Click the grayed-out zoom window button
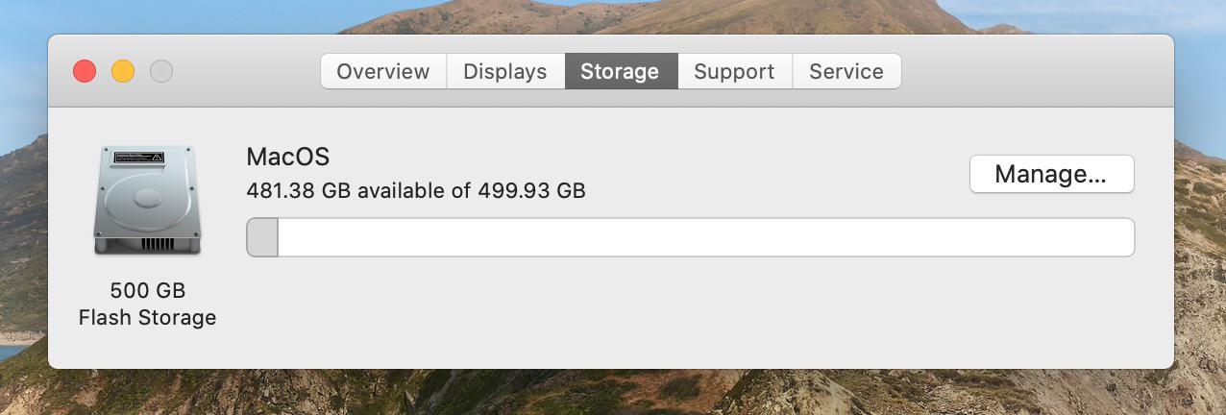Screen dimensions: 1226x415 pos(161,71)
